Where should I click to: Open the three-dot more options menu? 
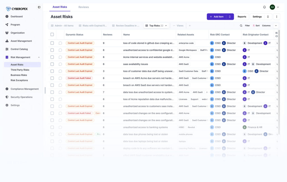277,17
